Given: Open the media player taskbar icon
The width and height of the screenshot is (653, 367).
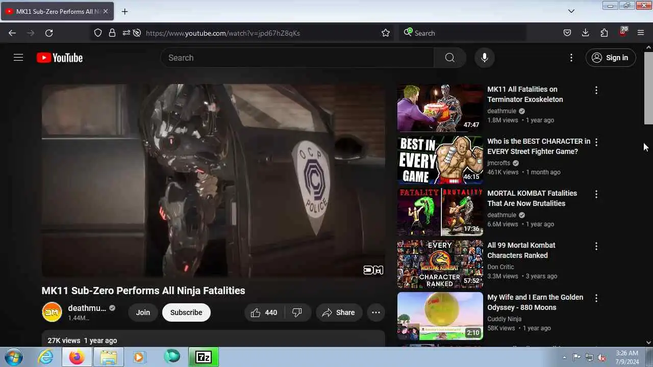Looking at the screenshot, I should click(x=139, y=357).
